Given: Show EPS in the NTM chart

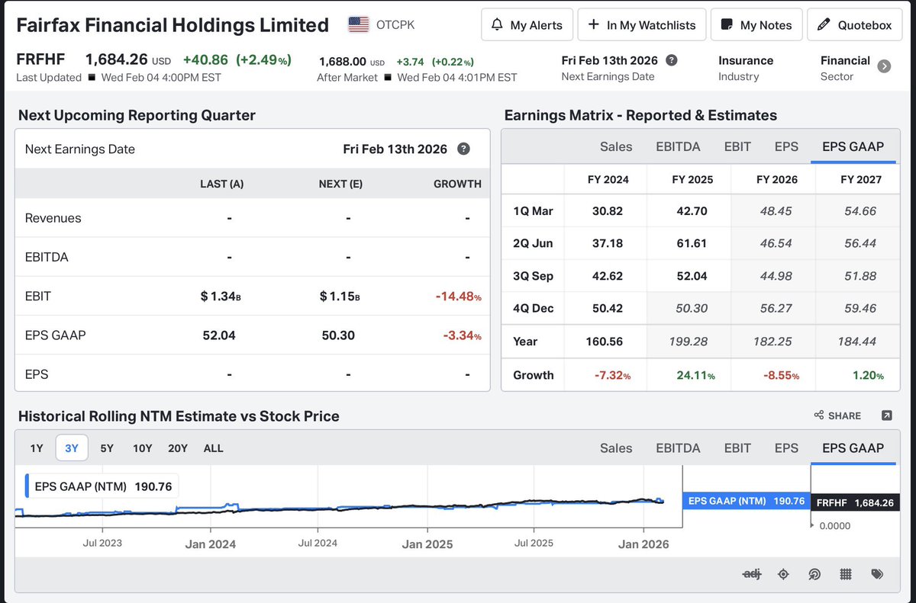Looking at the screenshot, I should (786, 448).
